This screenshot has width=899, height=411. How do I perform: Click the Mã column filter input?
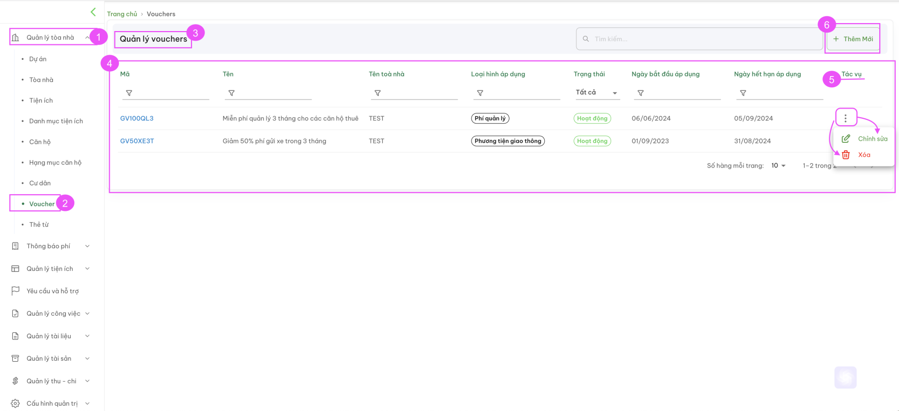pos(165,93)
